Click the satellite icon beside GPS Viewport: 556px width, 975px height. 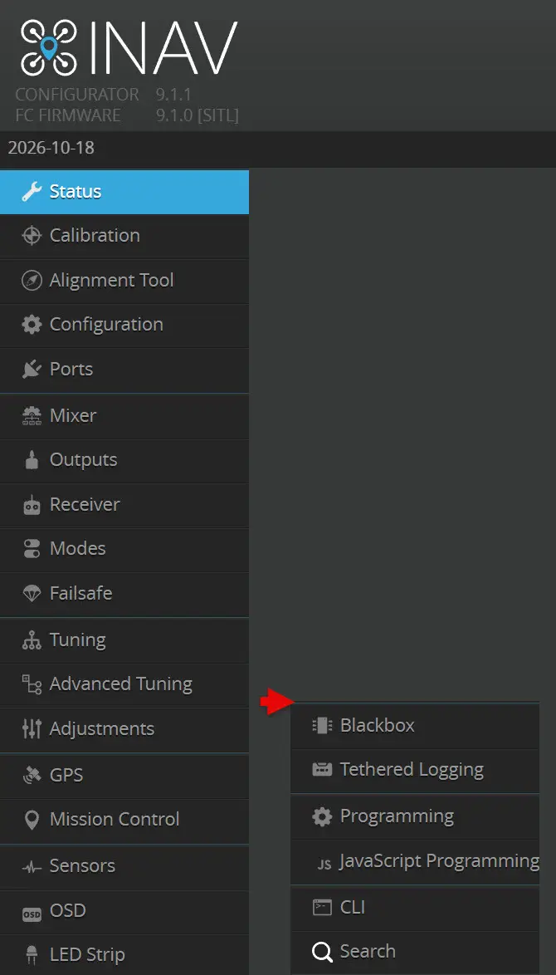pyautogui.click(x=31, y=775)
